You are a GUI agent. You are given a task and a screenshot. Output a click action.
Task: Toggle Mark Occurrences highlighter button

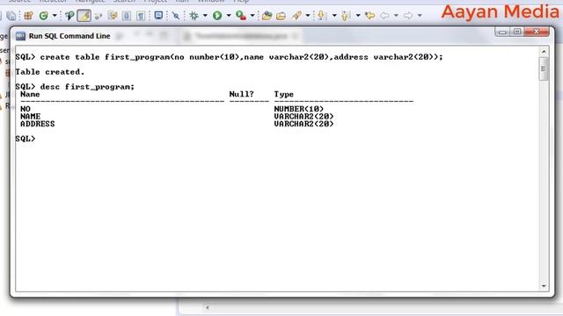click(84, 16)
